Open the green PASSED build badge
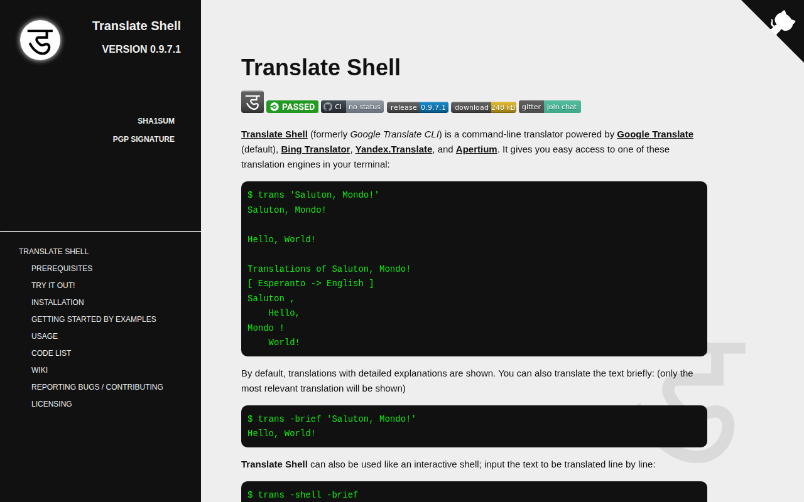804x502 pixels. click(292, 107)
